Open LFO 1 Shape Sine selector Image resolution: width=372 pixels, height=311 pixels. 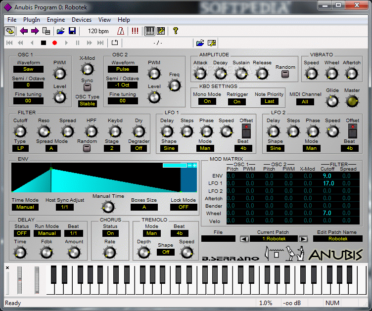pos(169,148)
